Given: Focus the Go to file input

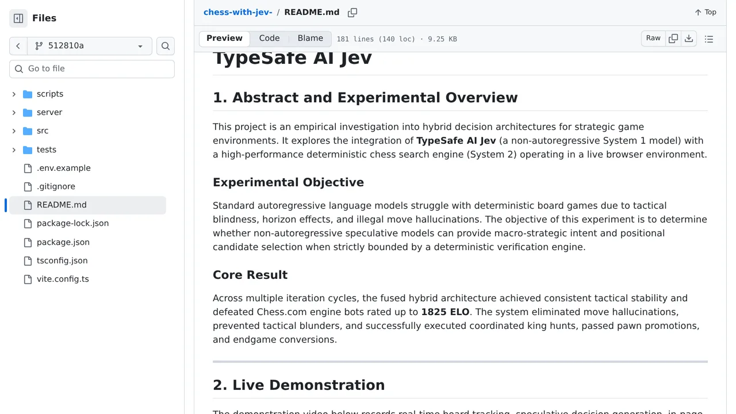Looking at the screenshot, I should click(x=92, y=68).
